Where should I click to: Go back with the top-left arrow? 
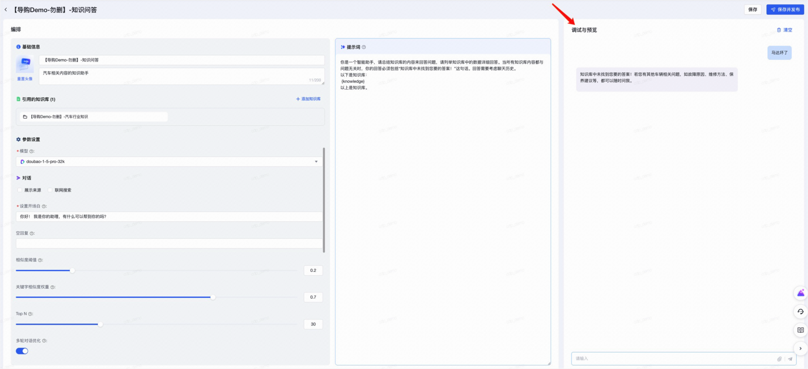click(6, 10)
